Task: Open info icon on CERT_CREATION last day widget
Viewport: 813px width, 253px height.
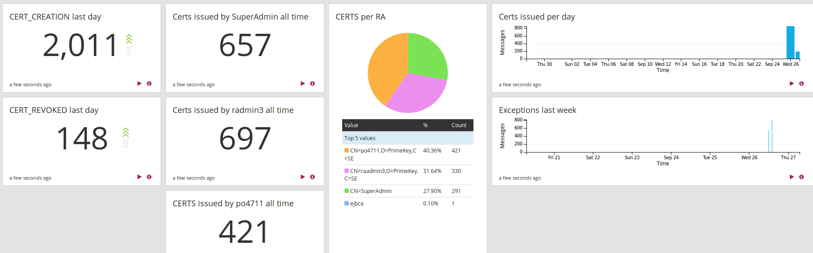Action: [x=149, y=84]
